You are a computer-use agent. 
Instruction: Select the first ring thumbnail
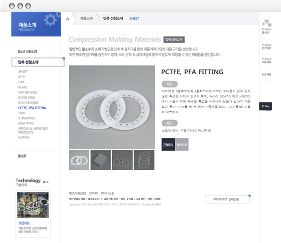[x=79, y=160]
